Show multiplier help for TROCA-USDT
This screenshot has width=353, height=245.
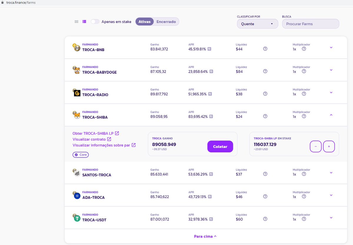click(304, 219)
